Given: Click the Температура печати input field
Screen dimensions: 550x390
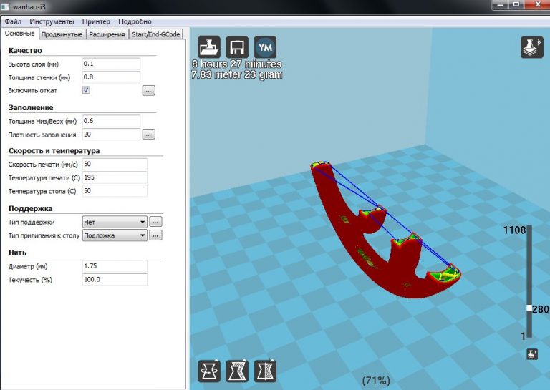Looking at the screenshot, I should tap(115, 177).
